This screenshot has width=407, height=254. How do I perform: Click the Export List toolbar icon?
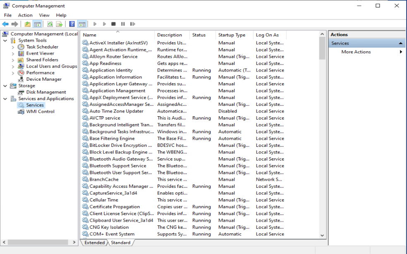pos(60,24)
